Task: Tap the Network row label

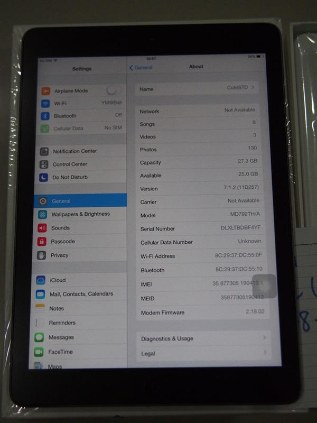Action: 150,112
